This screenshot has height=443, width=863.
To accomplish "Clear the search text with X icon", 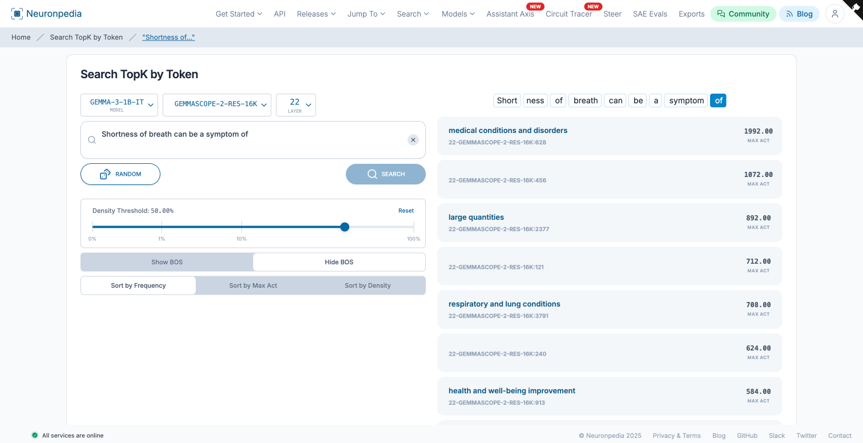I will (413, 140).
